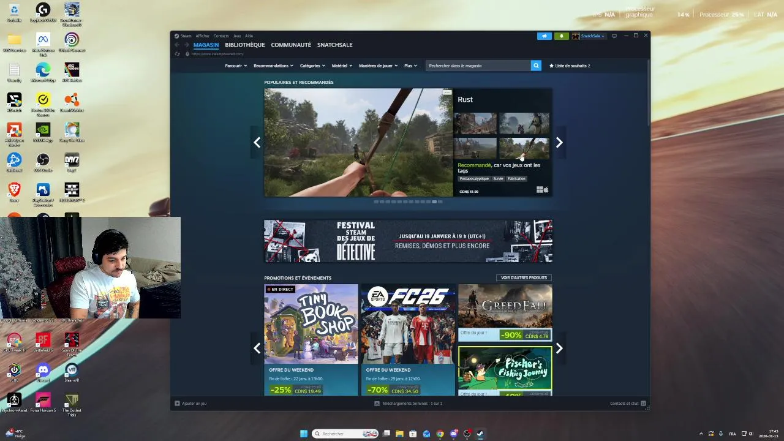Open Steam notifications bell
This screenshot has height=441, width=784.
pyautogui.click(x=561, y=36)
